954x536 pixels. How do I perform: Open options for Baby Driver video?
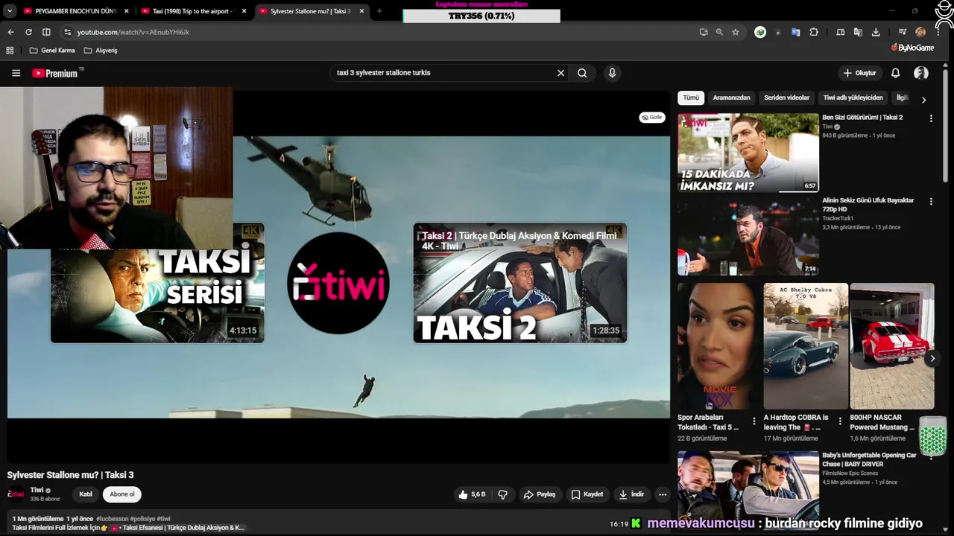coord(931,456)
